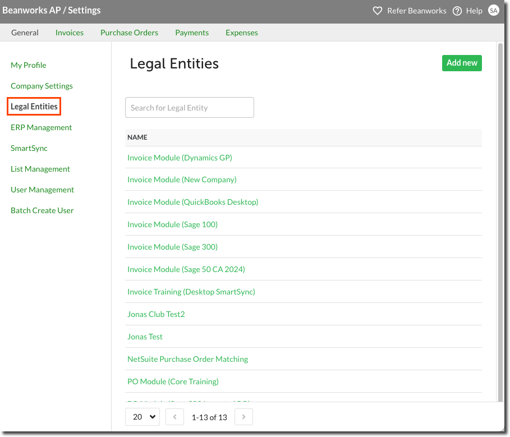Viewport: 510px width, 437px height.
Task: Open User Management in the sidebar
Action: (x=42, y=190)
